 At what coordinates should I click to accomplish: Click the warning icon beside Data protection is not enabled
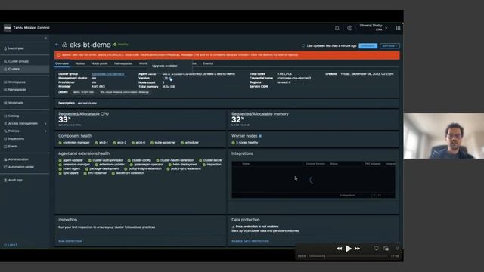[233, 227]
